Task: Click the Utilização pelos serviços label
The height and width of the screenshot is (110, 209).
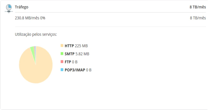Action: 36,34
